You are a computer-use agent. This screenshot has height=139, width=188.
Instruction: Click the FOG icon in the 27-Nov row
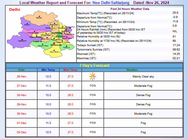93,86
